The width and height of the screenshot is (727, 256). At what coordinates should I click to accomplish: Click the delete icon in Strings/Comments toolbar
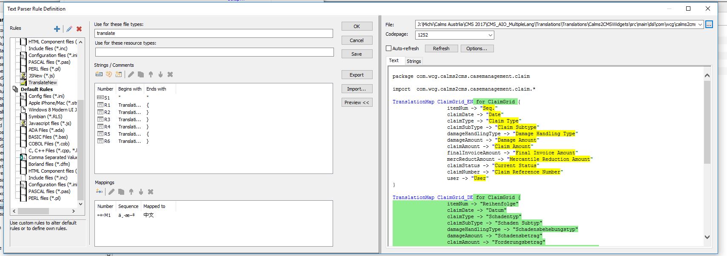tap(170, 74)
